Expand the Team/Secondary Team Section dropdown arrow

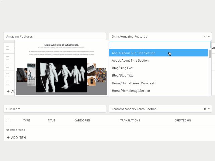(209, 109)
